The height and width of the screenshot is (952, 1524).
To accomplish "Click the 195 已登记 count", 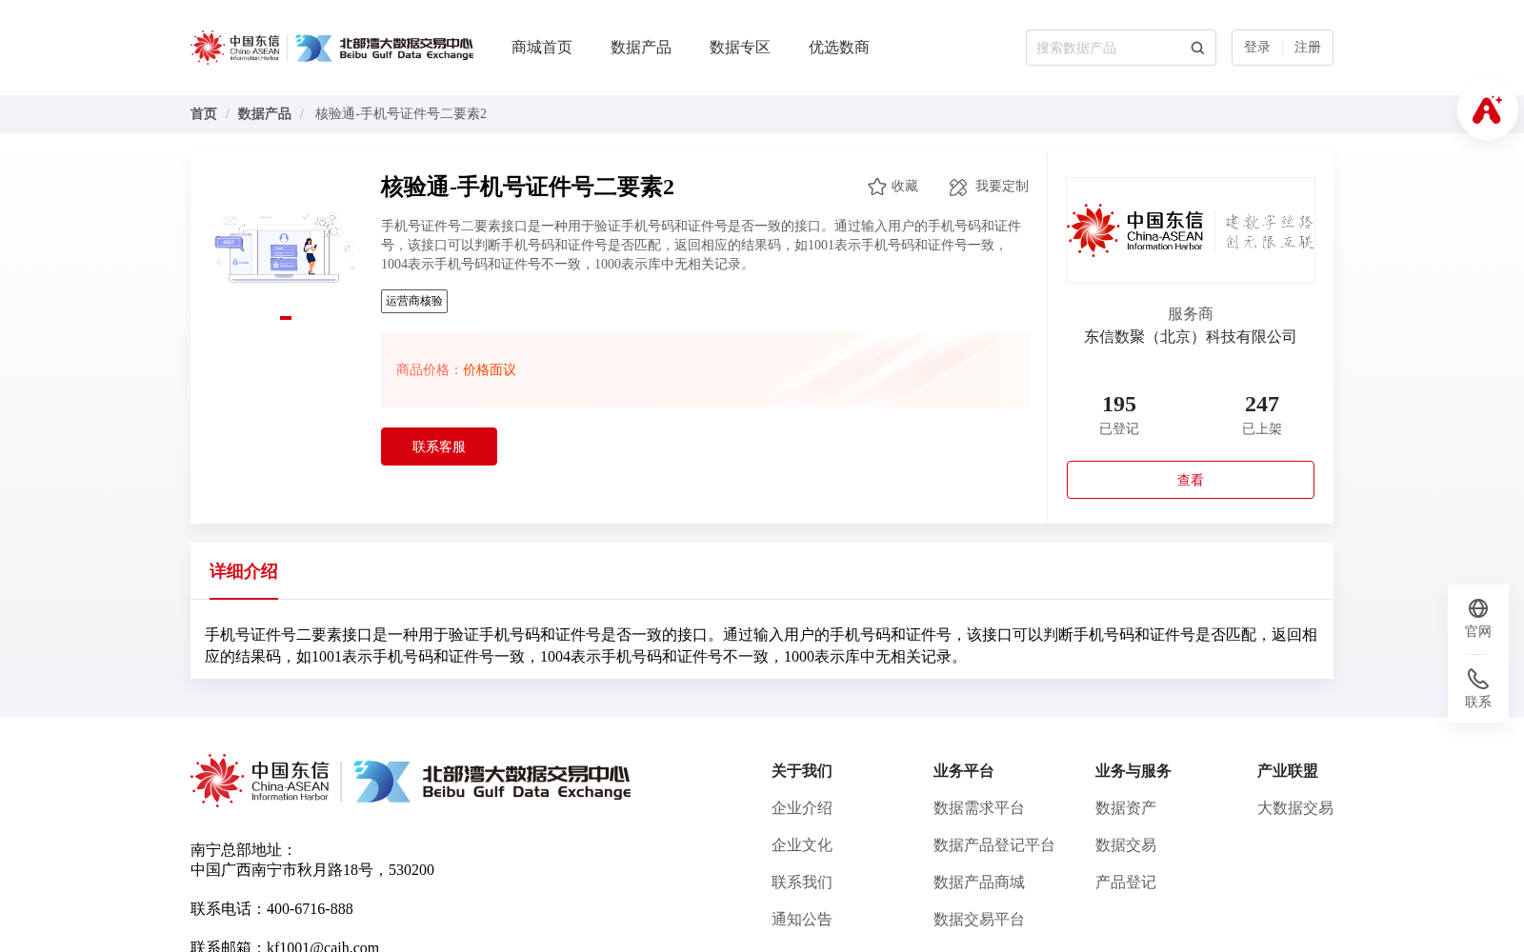I will pos(1119,415).
